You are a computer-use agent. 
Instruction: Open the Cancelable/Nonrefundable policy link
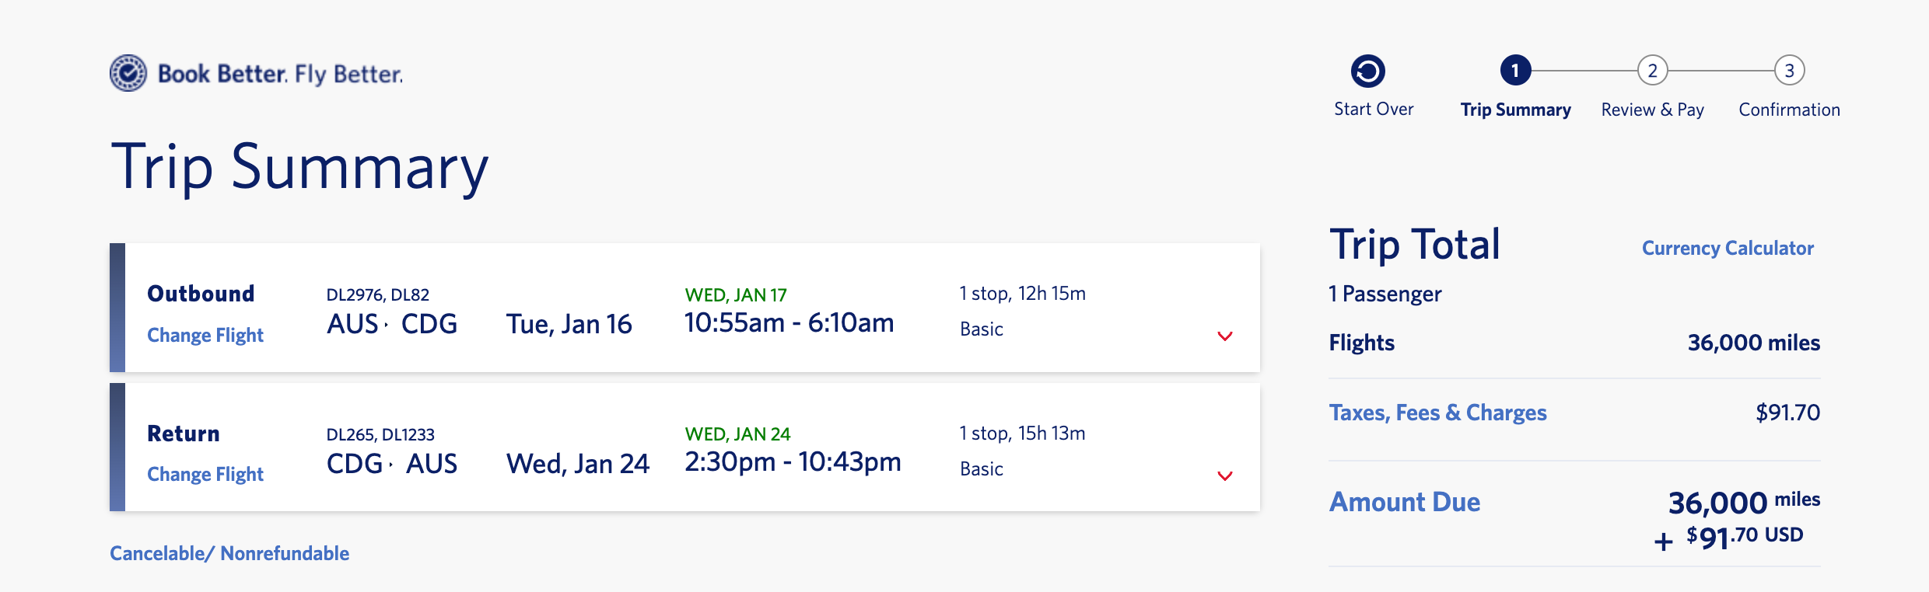[229, 553]
